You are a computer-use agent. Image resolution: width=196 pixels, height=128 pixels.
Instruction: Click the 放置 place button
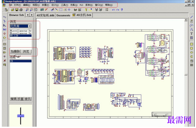pyautogui.click(x=21, y=99)
